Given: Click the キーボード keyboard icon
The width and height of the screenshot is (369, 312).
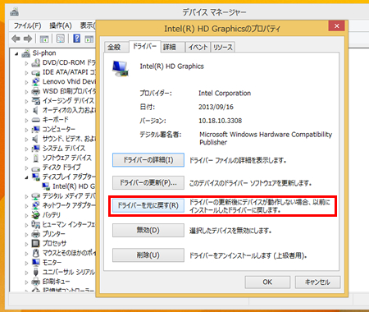Looking at the screenshot, I should point(36,120).
